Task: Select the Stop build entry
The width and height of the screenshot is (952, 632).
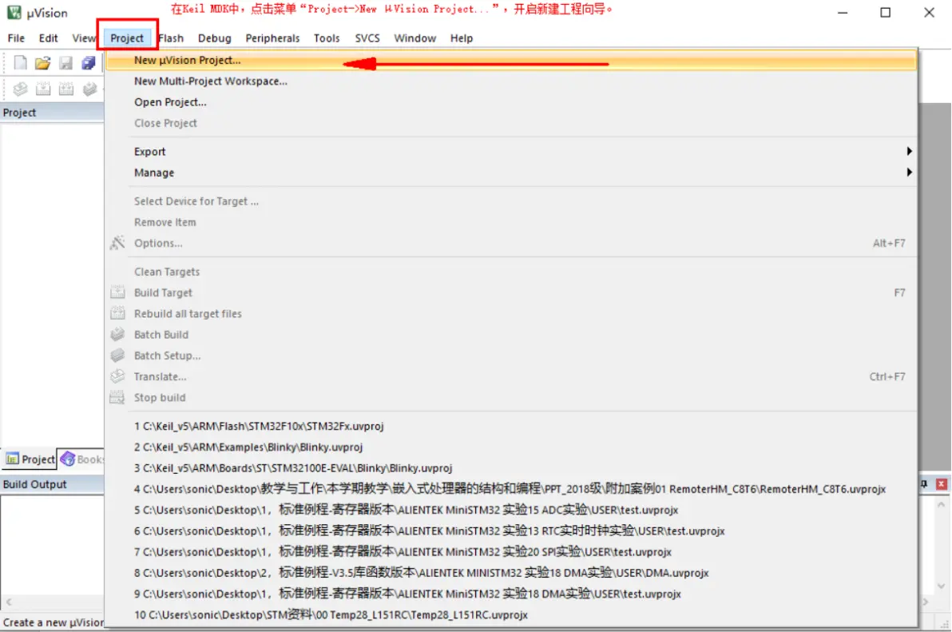Action: coord(510,398)
